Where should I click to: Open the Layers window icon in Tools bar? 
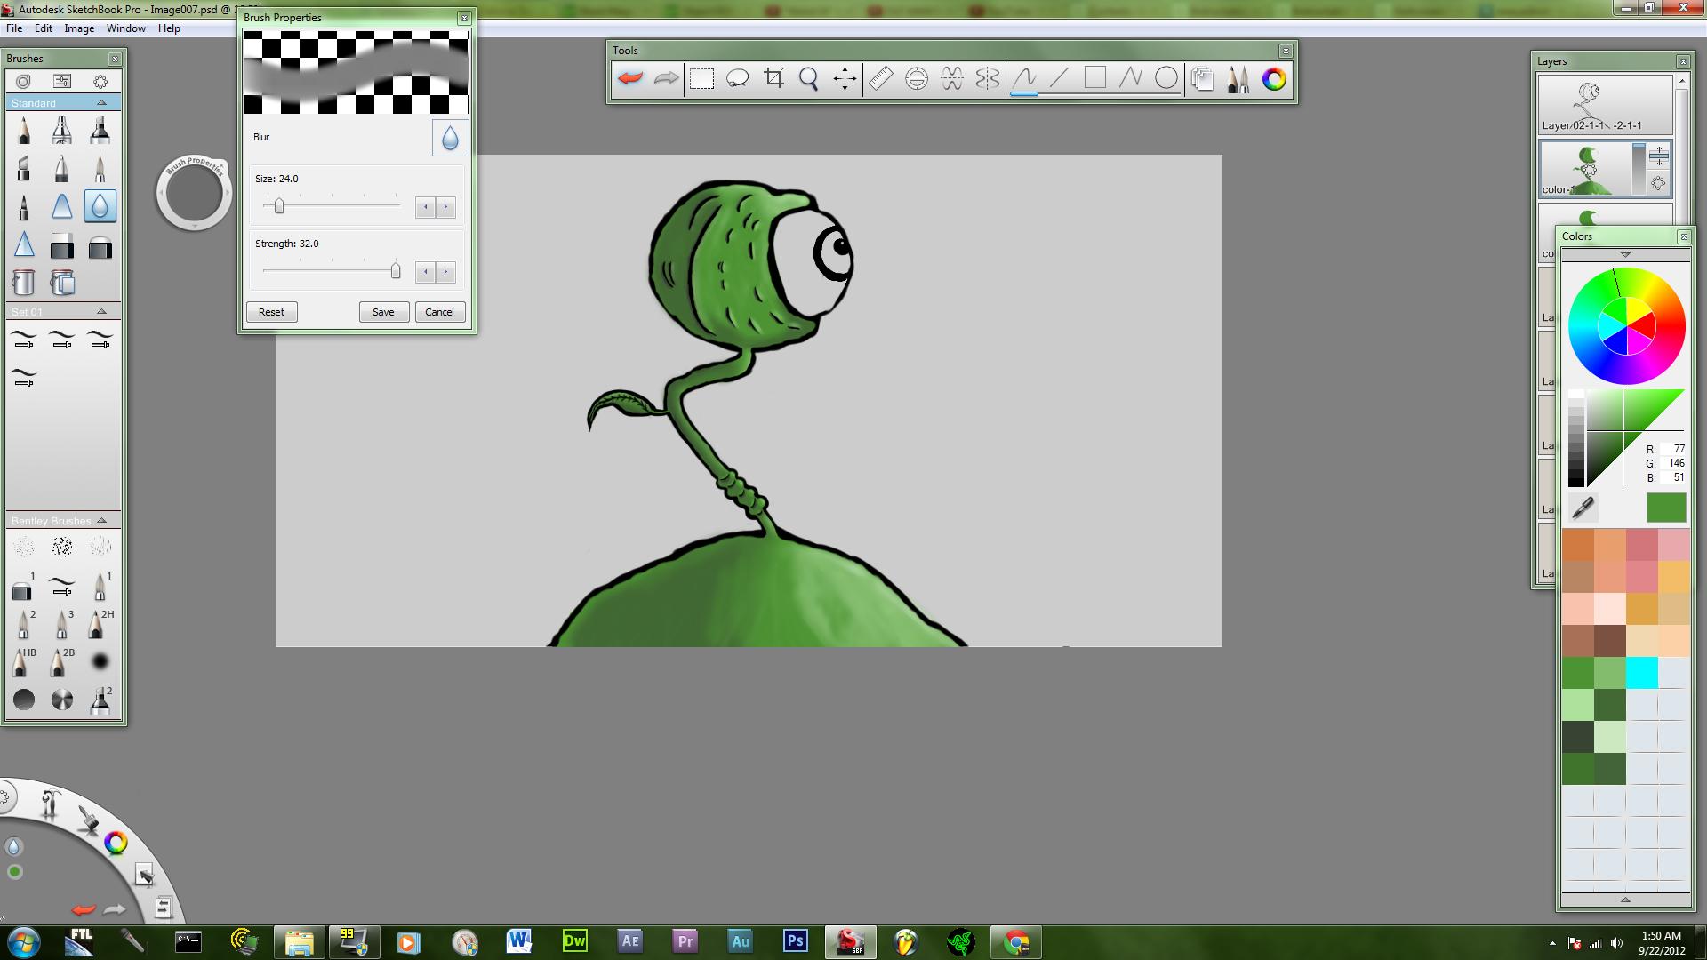point(1203,78)
